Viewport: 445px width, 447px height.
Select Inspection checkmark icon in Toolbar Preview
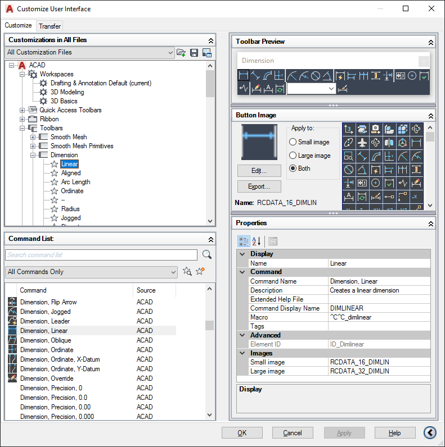(424, 76)
